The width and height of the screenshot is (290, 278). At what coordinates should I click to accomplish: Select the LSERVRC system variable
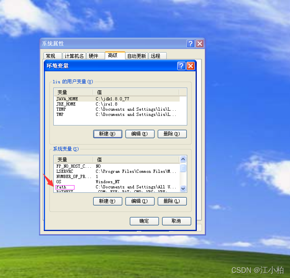pos(117,172)
